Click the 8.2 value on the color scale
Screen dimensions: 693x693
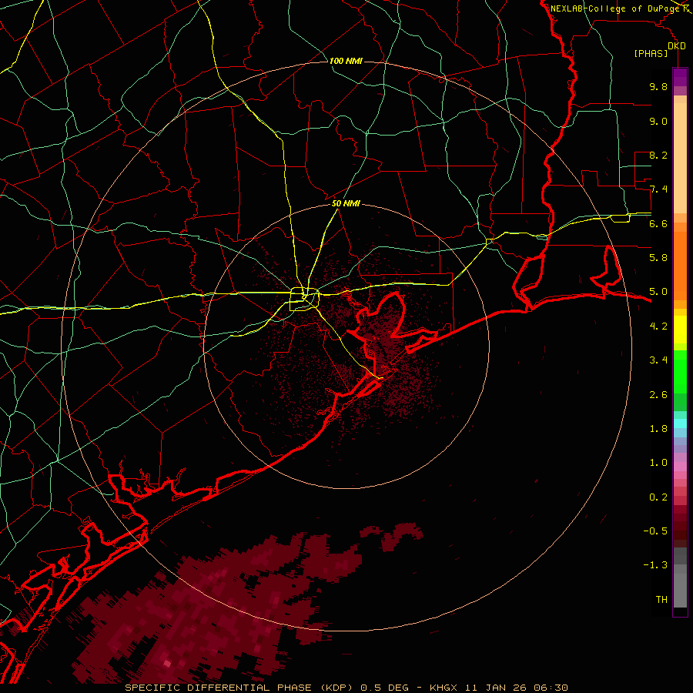point(658,156)
